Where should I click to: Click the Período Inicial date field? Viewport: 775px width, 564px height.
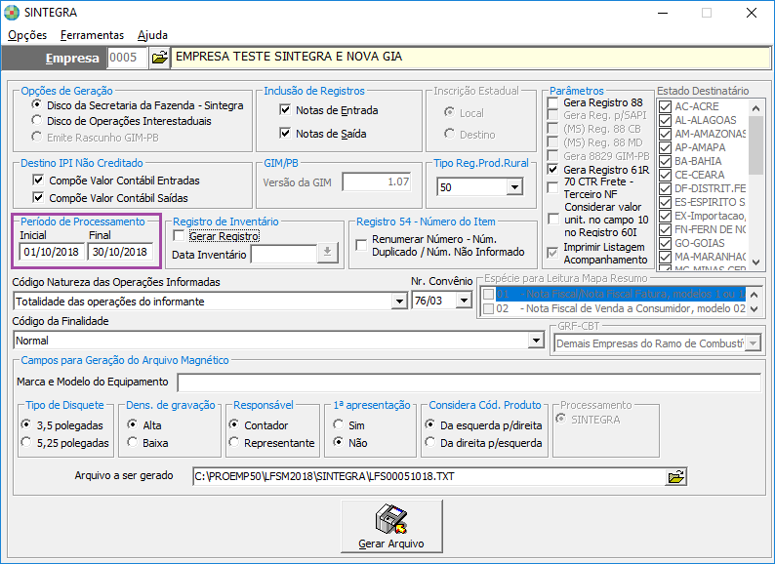pyautogui.click(x=52, y=252)
